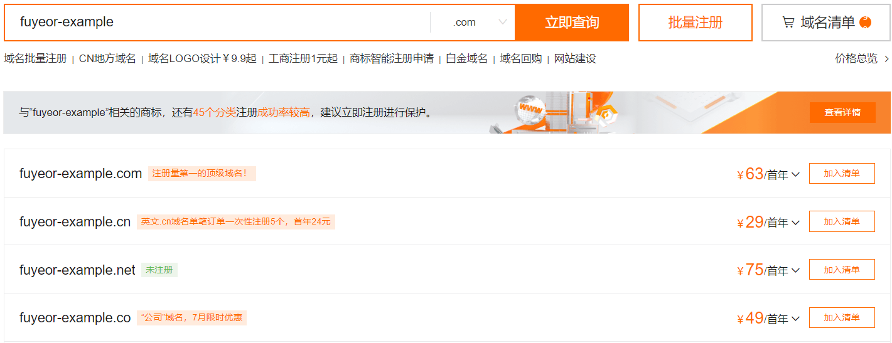Click the shopping cart icon in 域名清单

(788, 23)
